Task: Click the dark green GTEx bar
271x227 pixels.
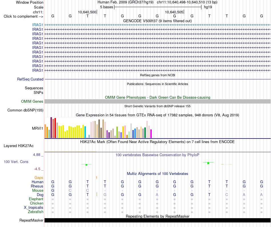Action: pos(145,133)
